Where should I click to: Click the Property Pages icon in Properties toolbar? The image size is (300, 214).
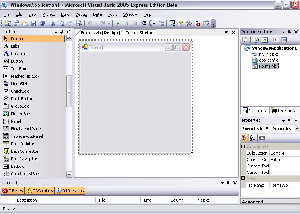tap(262, 138)
